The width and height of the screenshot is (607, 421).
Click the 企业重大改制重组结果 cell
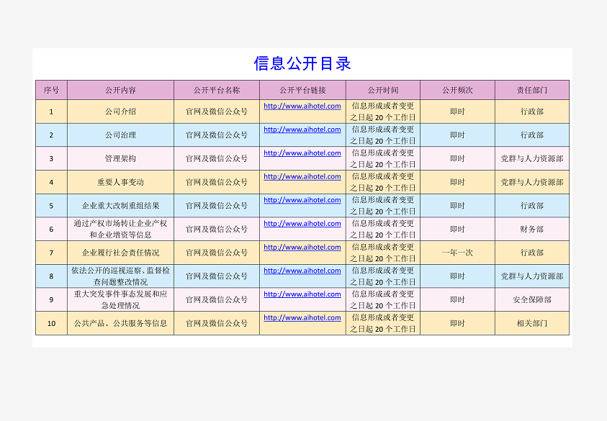click(121, 206)
